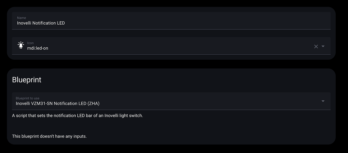The image size is (348, 153).
Task: Click the blueprint description text
Action: (77, 115)
